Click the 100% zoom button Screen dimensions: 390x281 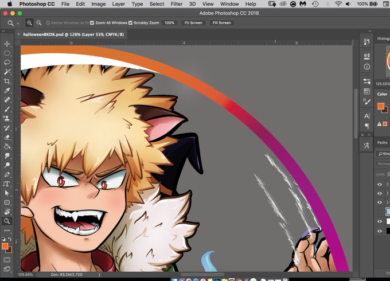(x=169, y=23)
